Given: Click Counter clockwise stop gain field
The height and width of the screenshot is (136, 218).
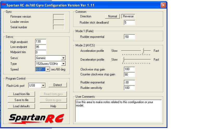Looking at the screenshot, I should click(x=129, y=75).
